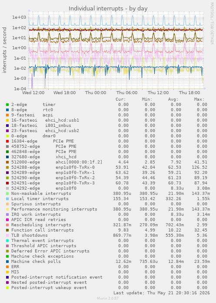Click the legend entry MIS
Viewport: 216px width, 303px height.
[x=15, y=272]
